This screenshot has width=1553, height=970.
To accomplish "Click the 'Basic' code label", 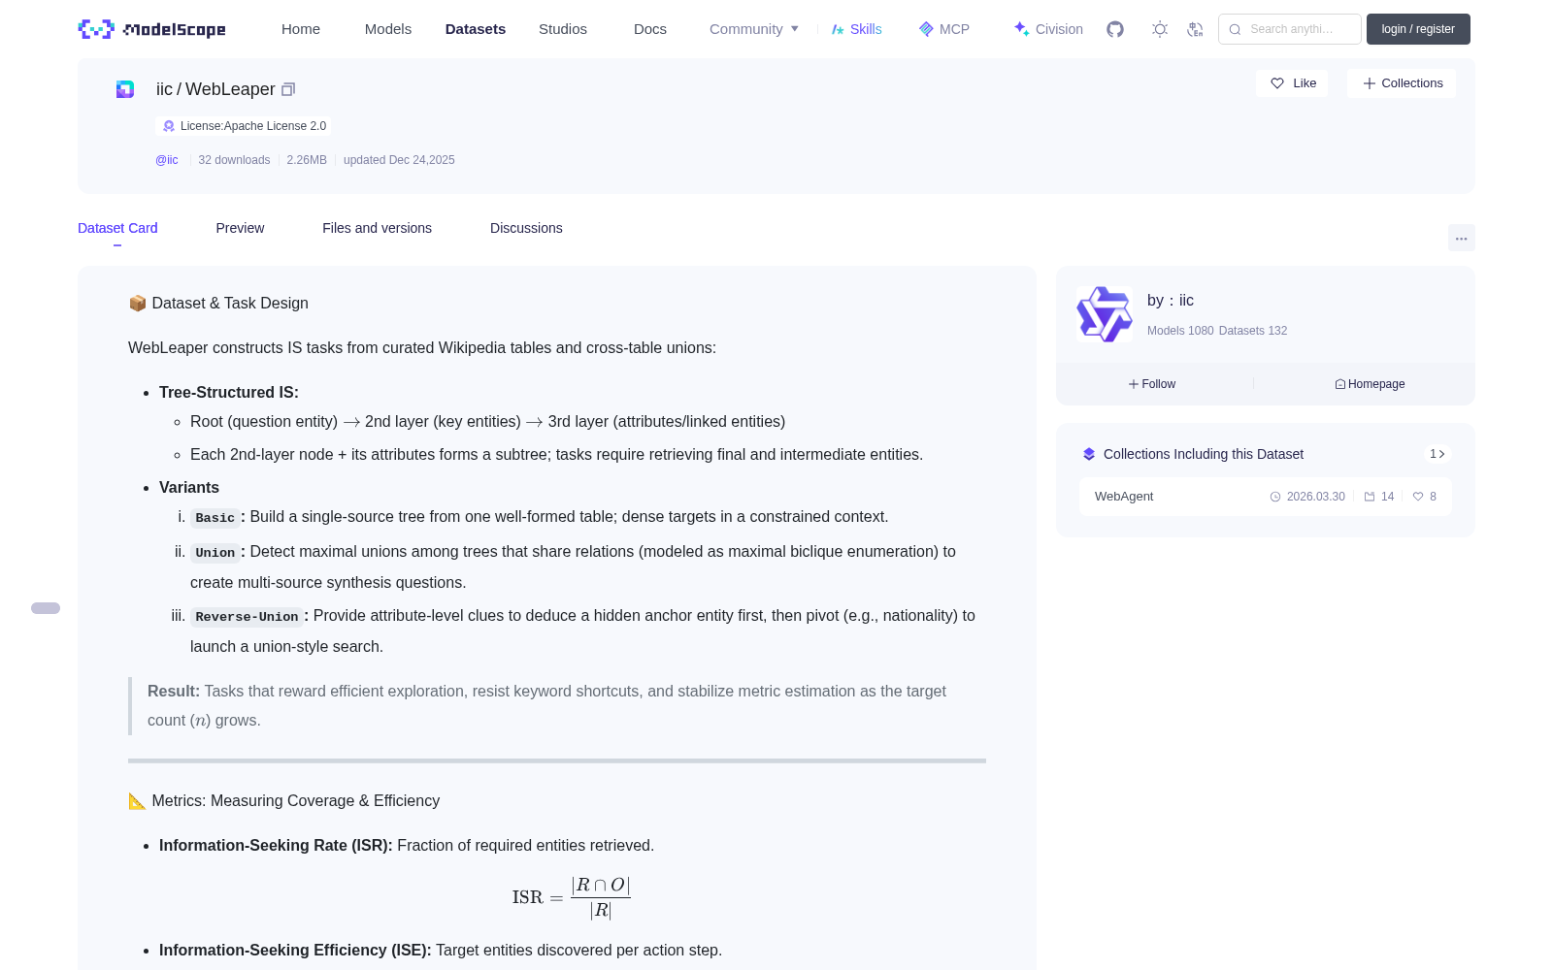I will tap(215, 518).
